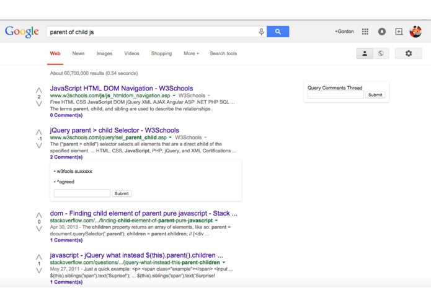
Task: Open dropdown arrow beside w3schools js_htmldom_navigation URL
Action: 174,95
